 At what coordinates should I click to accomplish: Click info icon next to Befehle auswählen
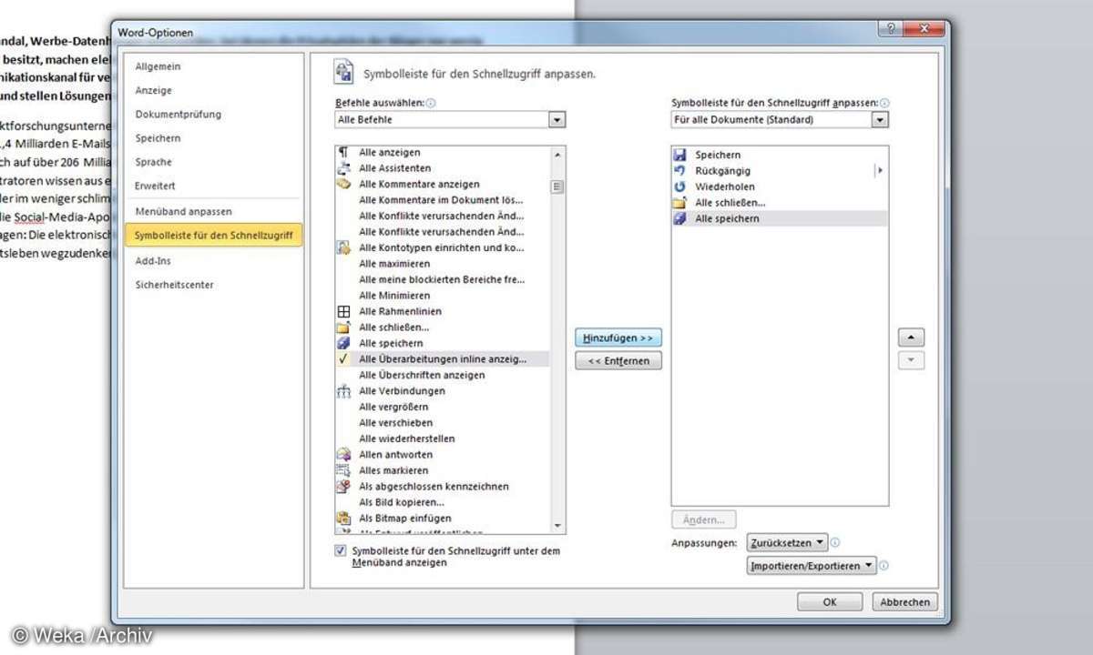point(431,103)
